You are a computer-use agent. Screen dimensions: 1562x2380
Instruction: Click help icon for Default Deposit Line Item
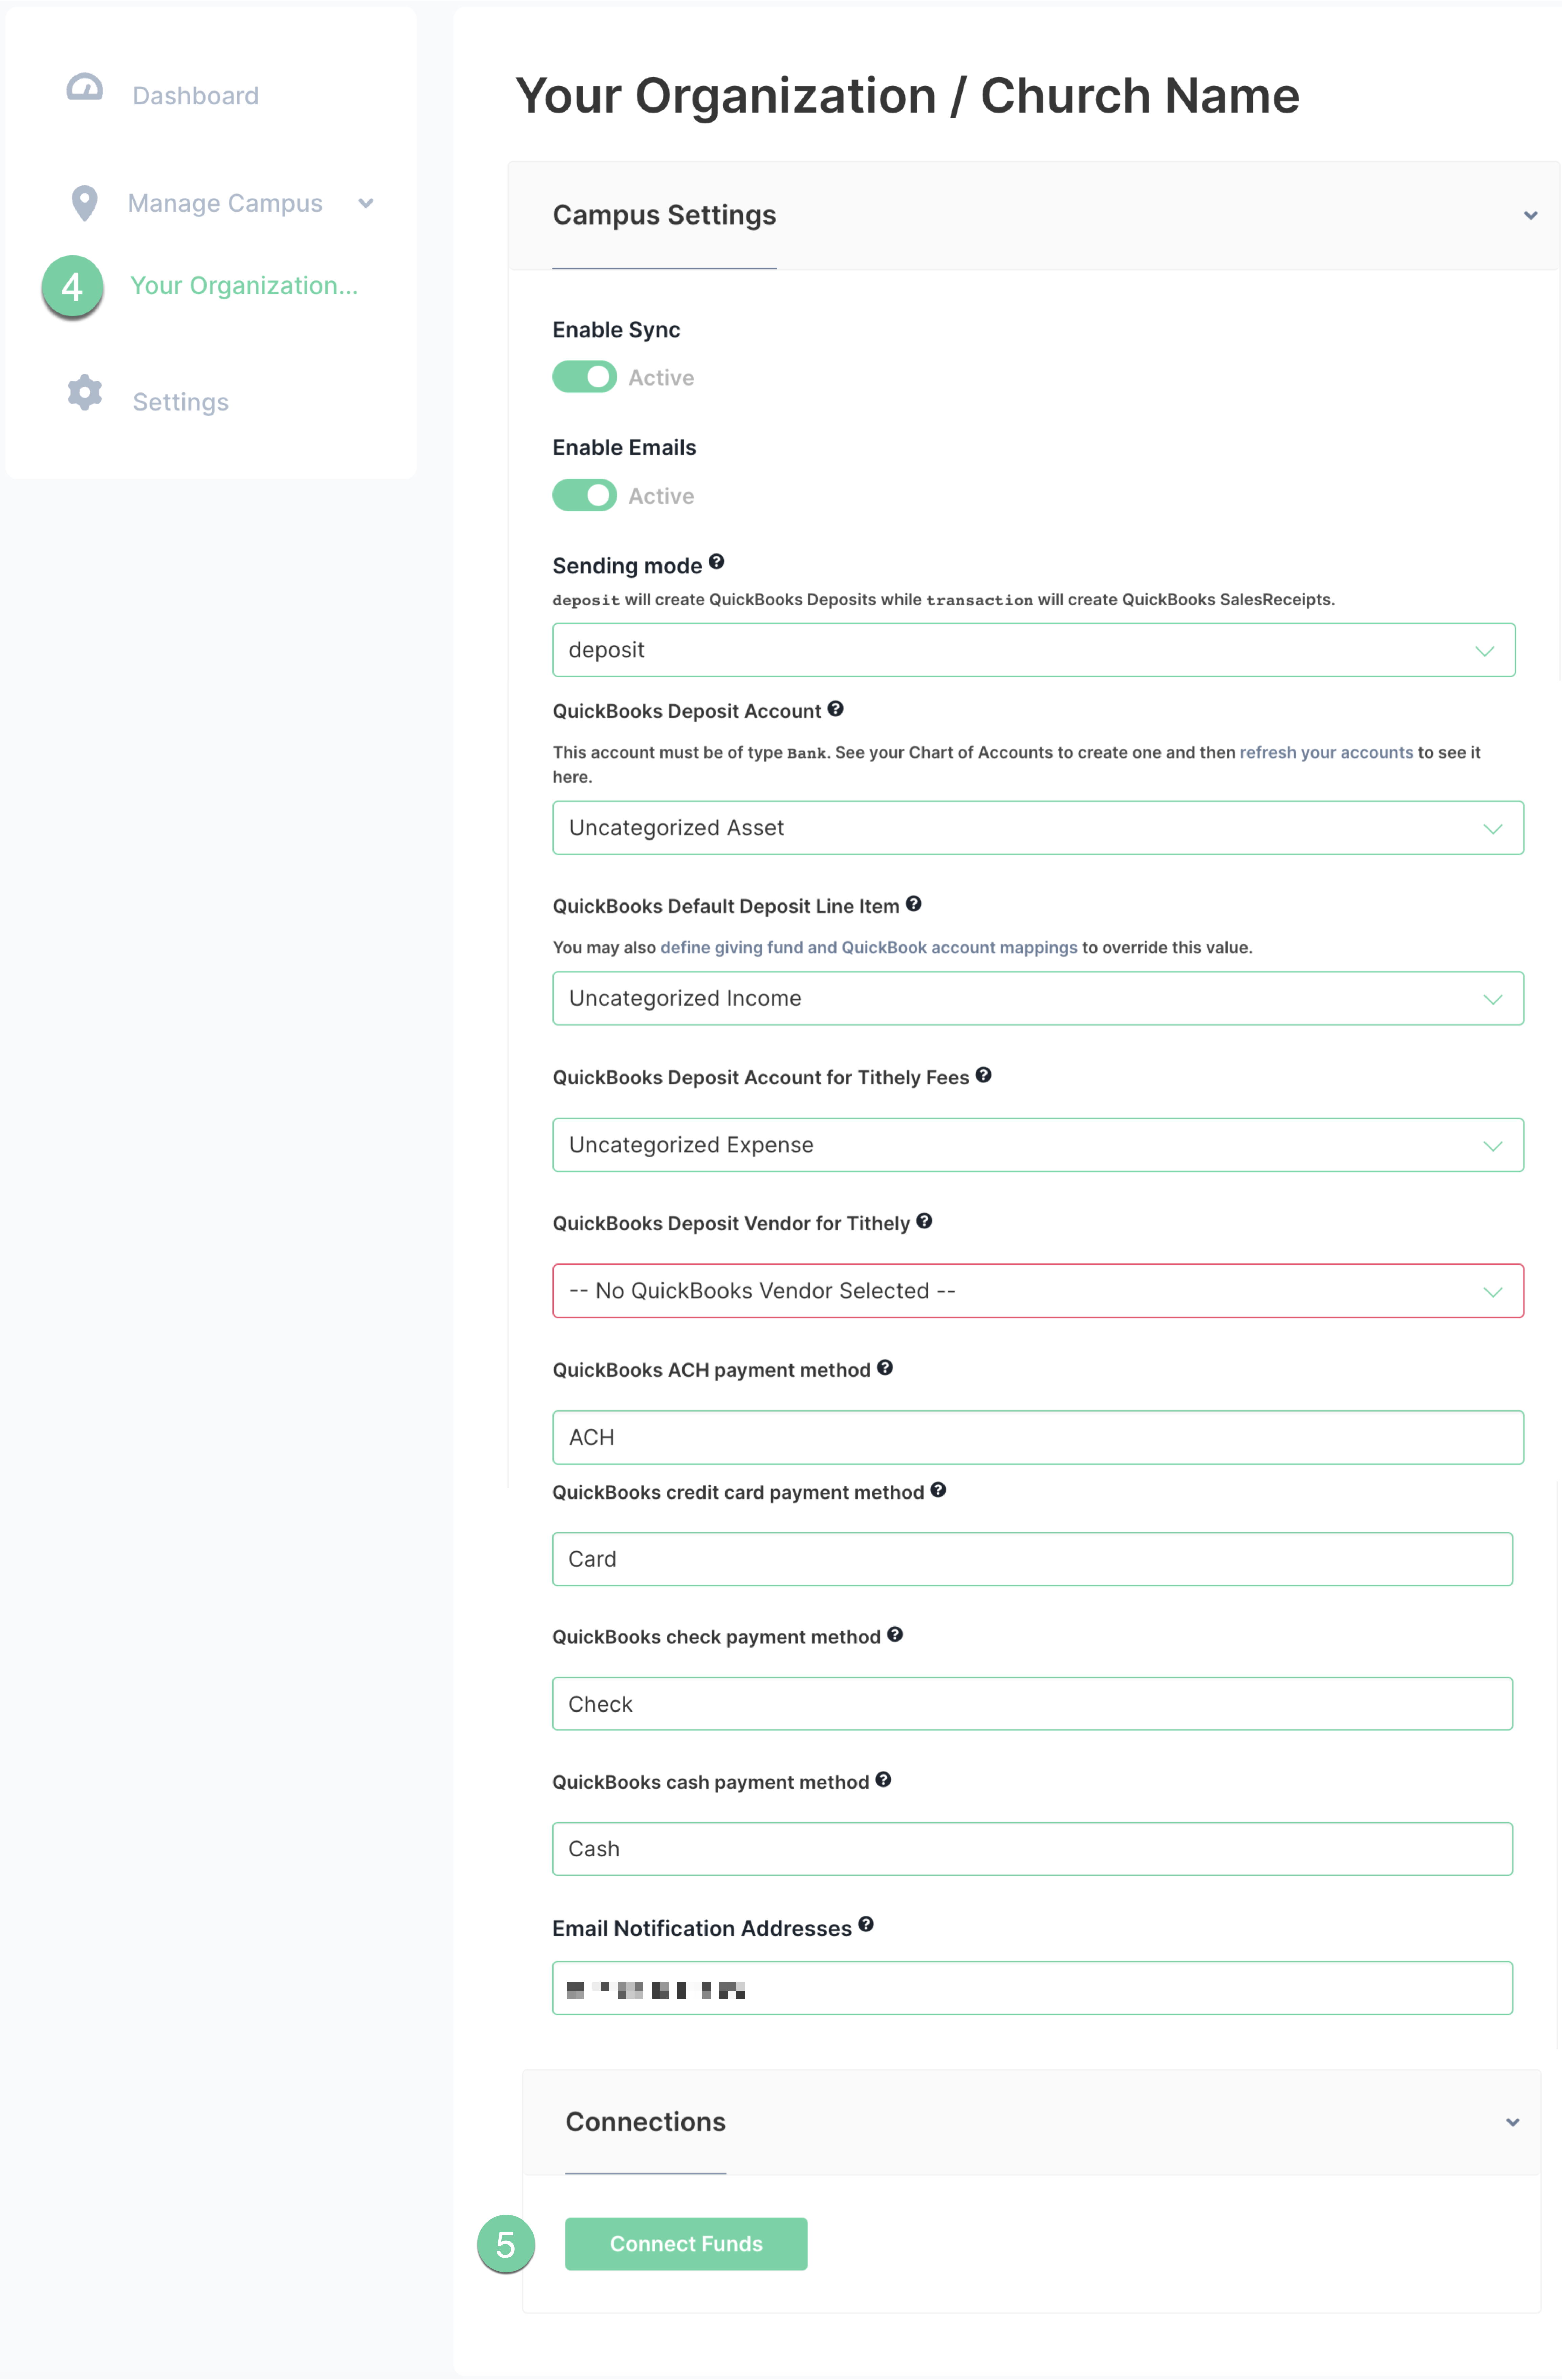pos(913,904)
